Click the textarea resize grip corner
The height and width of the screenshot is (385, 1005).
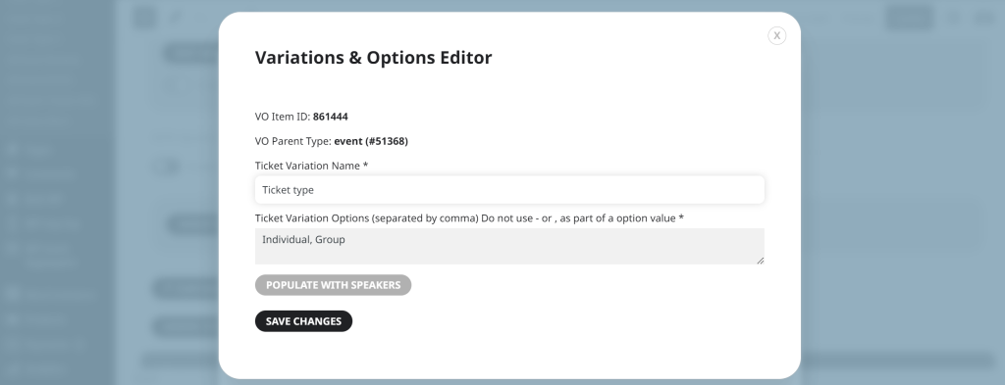tap(761, 261)
